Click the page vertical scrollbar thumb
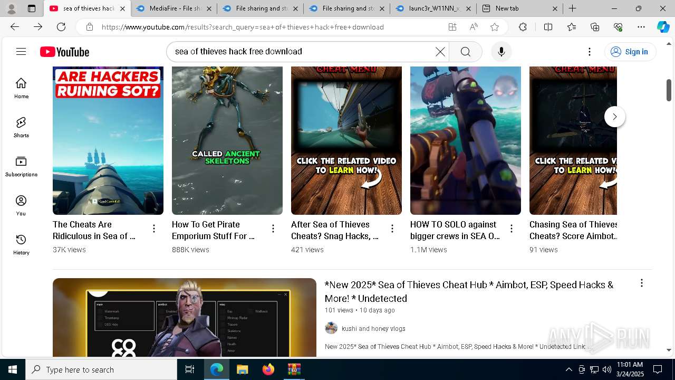Image resolution: width=675 pixels, height=380 pixels. click(x=669, y=90)
